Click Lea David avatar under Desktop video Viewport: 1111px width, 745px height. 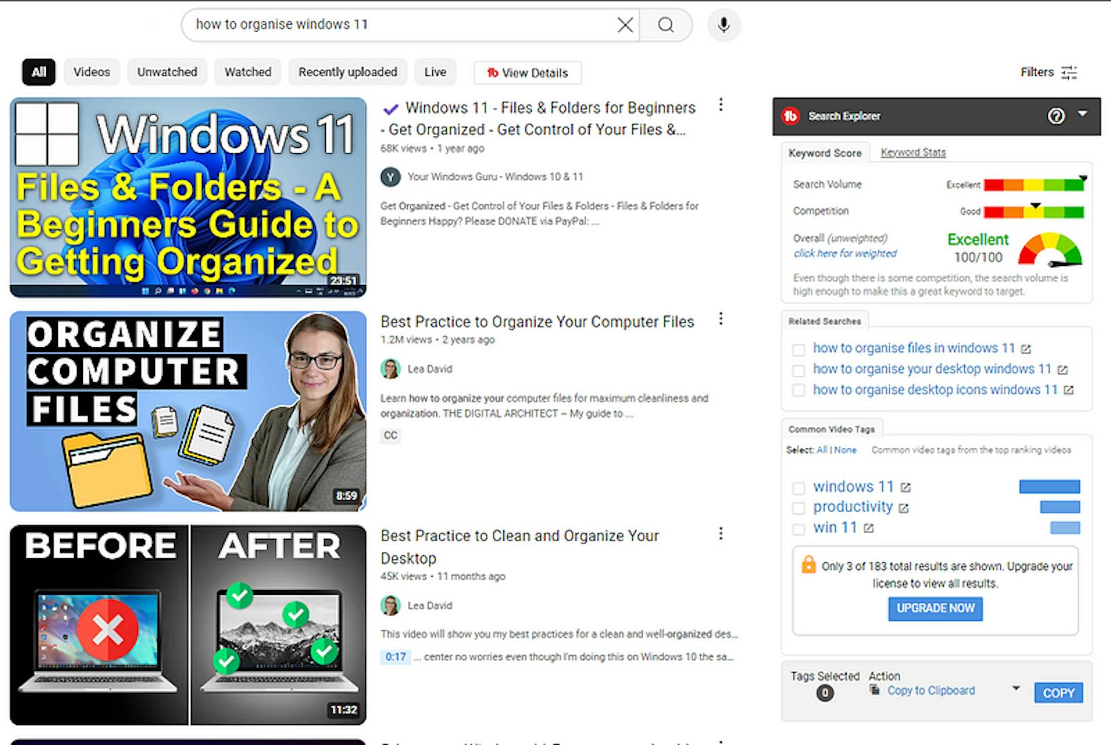(391, 606)
